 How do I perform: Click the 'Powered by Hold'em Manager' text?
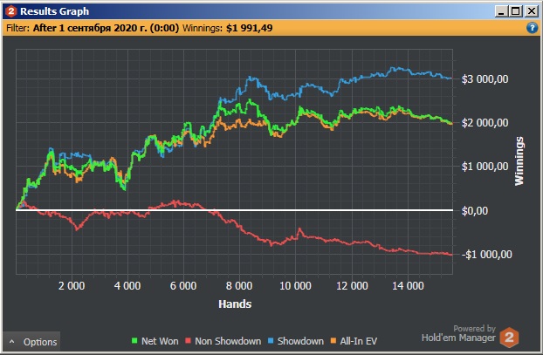coord(458,333)
